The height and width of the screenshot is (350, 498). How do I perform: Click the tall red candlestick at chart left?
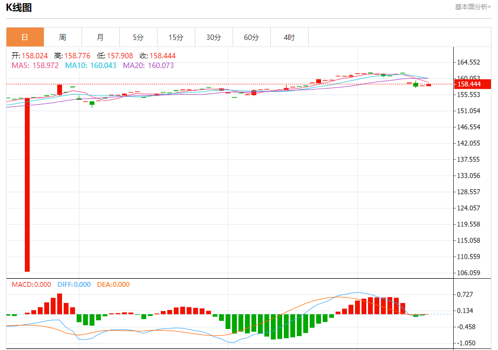point(27,184)
